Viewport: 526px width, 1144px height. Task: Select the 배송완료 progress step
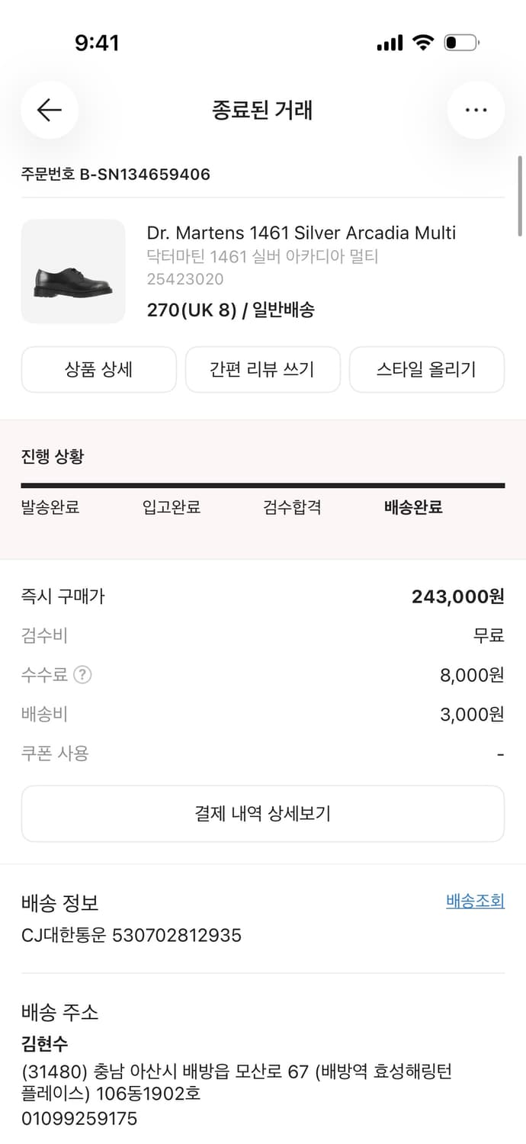coord(412,507)
